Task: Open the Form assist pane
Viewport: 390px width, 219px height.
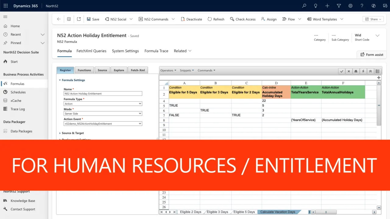Action: coord(372,54)
